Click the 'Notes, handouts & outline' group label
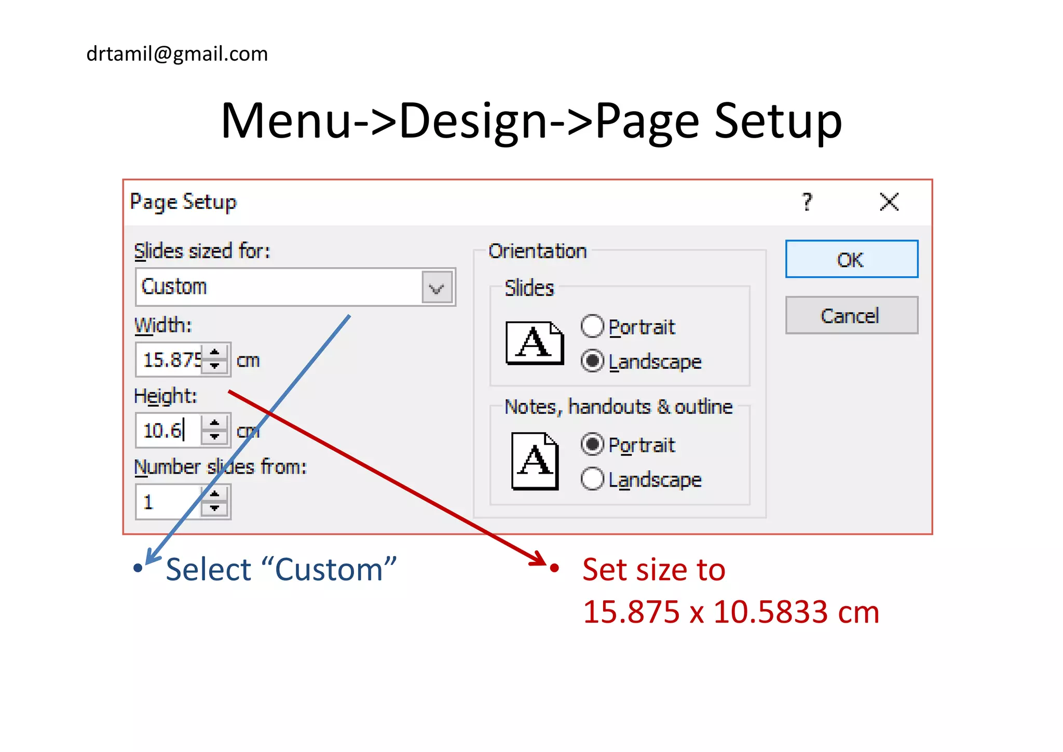This screenshot has height=752, width=1063. click(619, 406)
